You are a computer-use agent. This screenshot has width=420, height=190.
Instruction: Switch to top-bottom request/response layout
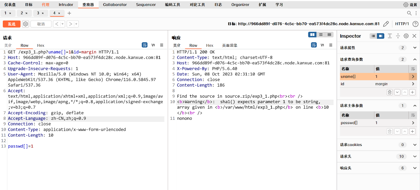(321, 35)
